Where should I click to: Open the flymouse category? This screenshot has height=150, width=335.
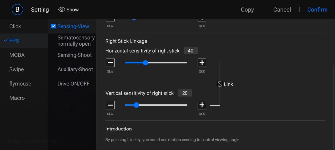click(20, 84)
